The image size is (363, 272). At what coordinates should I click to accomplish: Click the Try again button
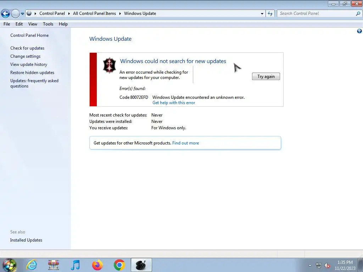click(x=266, y=76)
